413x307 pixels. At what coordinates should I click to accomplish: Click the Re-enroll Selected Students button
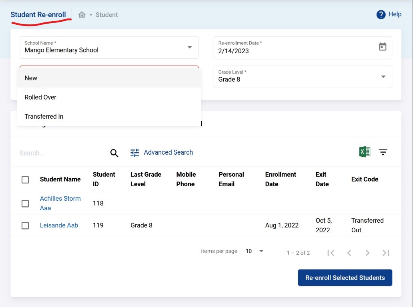tap(345, 277)
